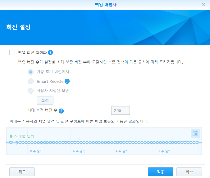The width and height of the screenshot is (210, 178).
Task: Click the green 9 개월 일찍 timeline marker
Action: 11,136
